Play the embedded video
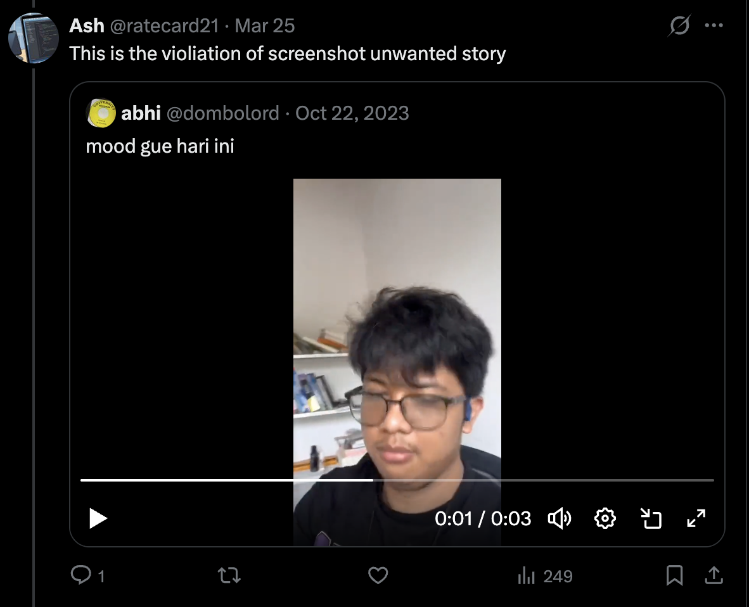749x607 pixels. coord(98,518)
